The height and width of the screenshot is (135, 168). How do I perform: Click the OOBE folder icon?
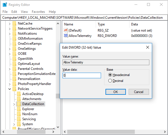pyautogui.click(x=14, y=54)
